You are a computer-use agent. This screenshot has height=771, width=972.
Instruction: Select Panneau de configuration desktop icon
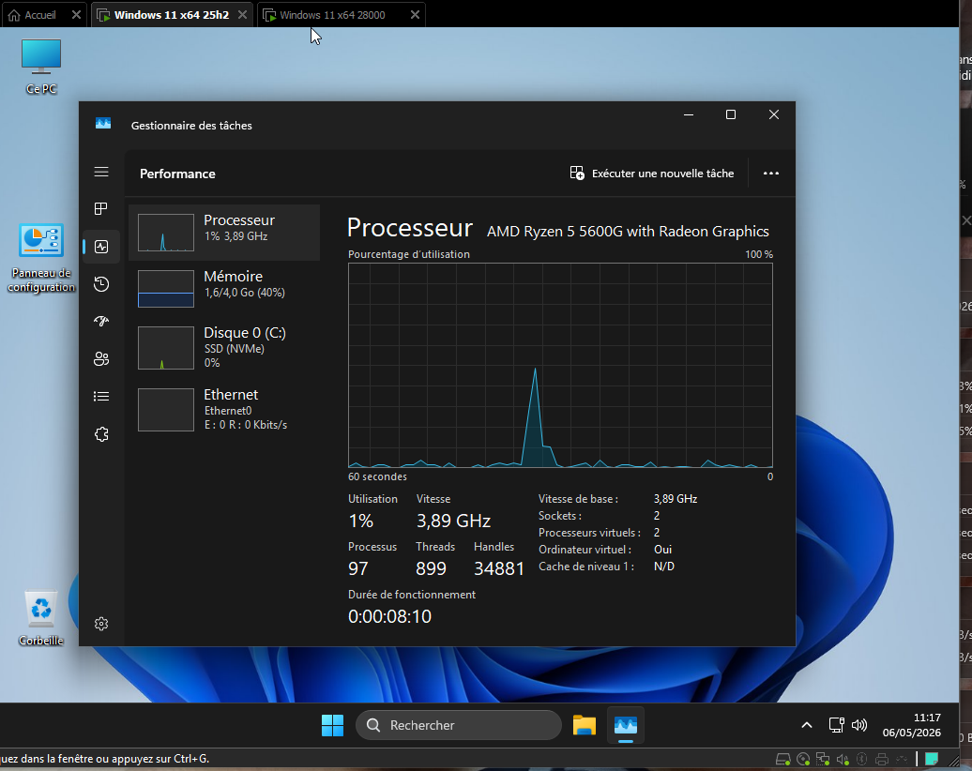coord(41,258)
